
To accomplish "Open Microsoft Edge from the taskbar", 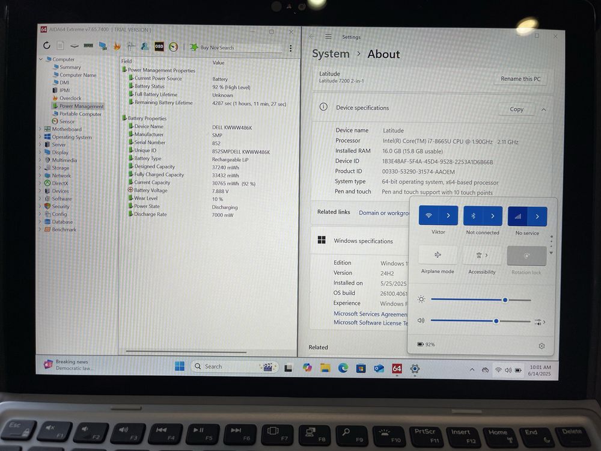I will coord(343,368).
